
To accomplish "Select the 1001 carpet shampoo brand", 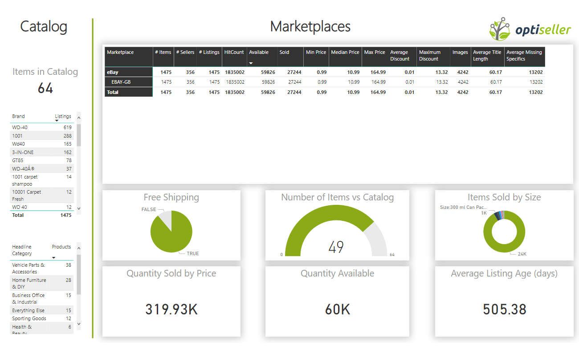I will tap(42, 180).
